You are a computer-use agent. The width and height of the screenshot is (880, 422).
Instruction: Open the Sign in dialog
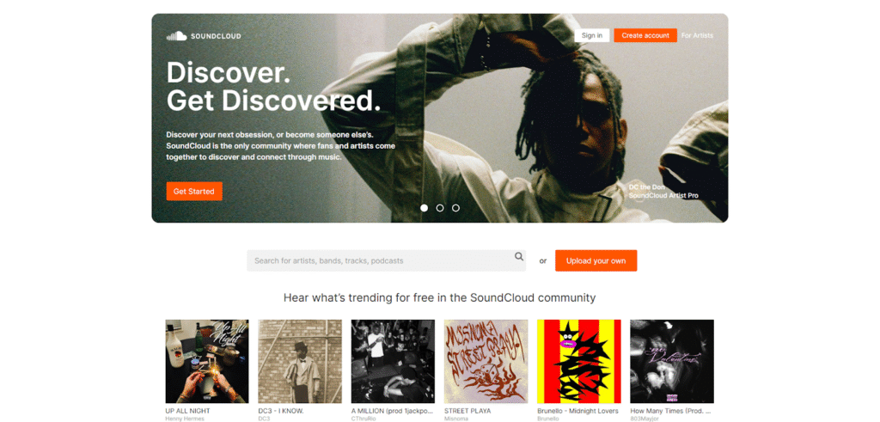[592, 35]
